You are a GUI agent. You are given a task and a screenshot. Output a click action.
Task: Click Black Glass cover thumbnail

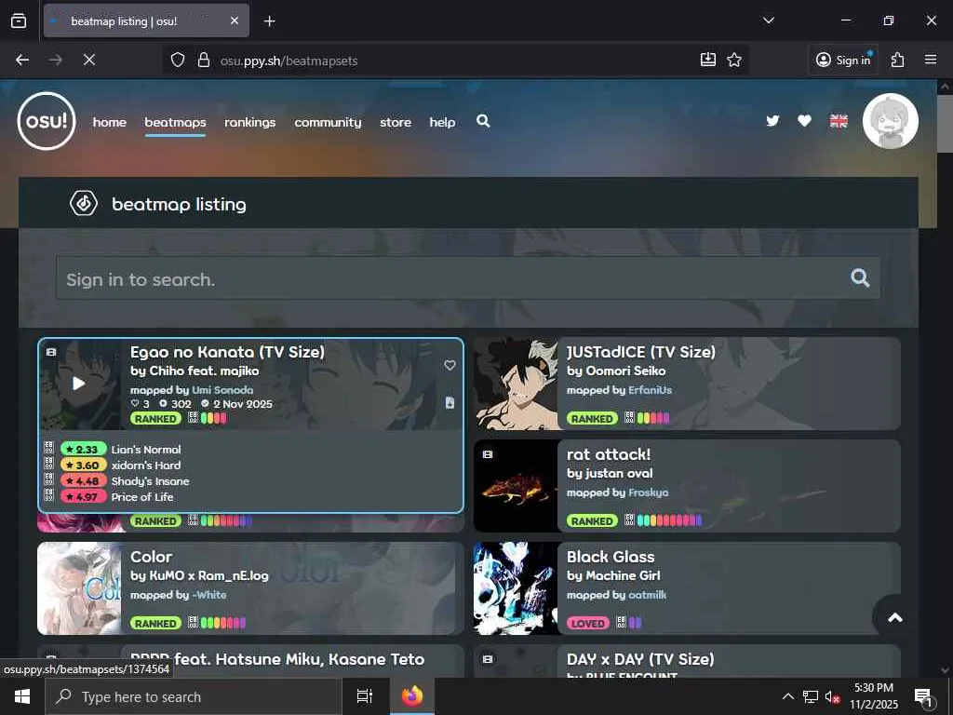pos(516,588)
